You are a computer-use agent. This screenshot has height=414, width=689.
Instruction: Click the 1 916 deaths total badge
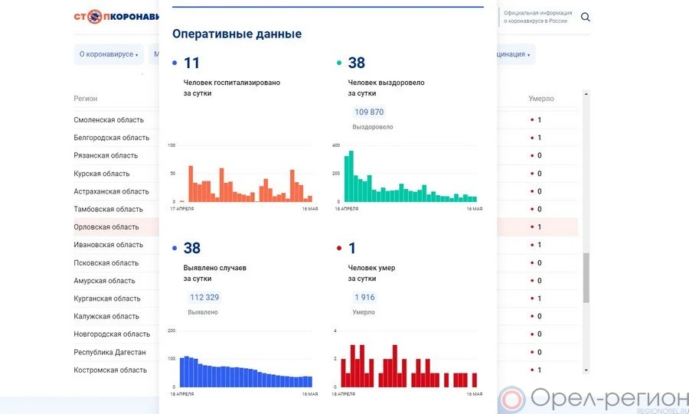[364, 298]
